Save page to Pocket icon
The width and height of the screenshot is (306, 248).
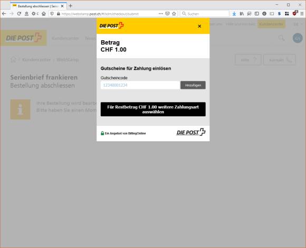click(x=167, y=14)
